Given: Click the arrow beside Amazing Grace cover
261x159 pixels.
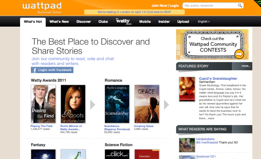Looking at the screenshot, I should point(166,104).
